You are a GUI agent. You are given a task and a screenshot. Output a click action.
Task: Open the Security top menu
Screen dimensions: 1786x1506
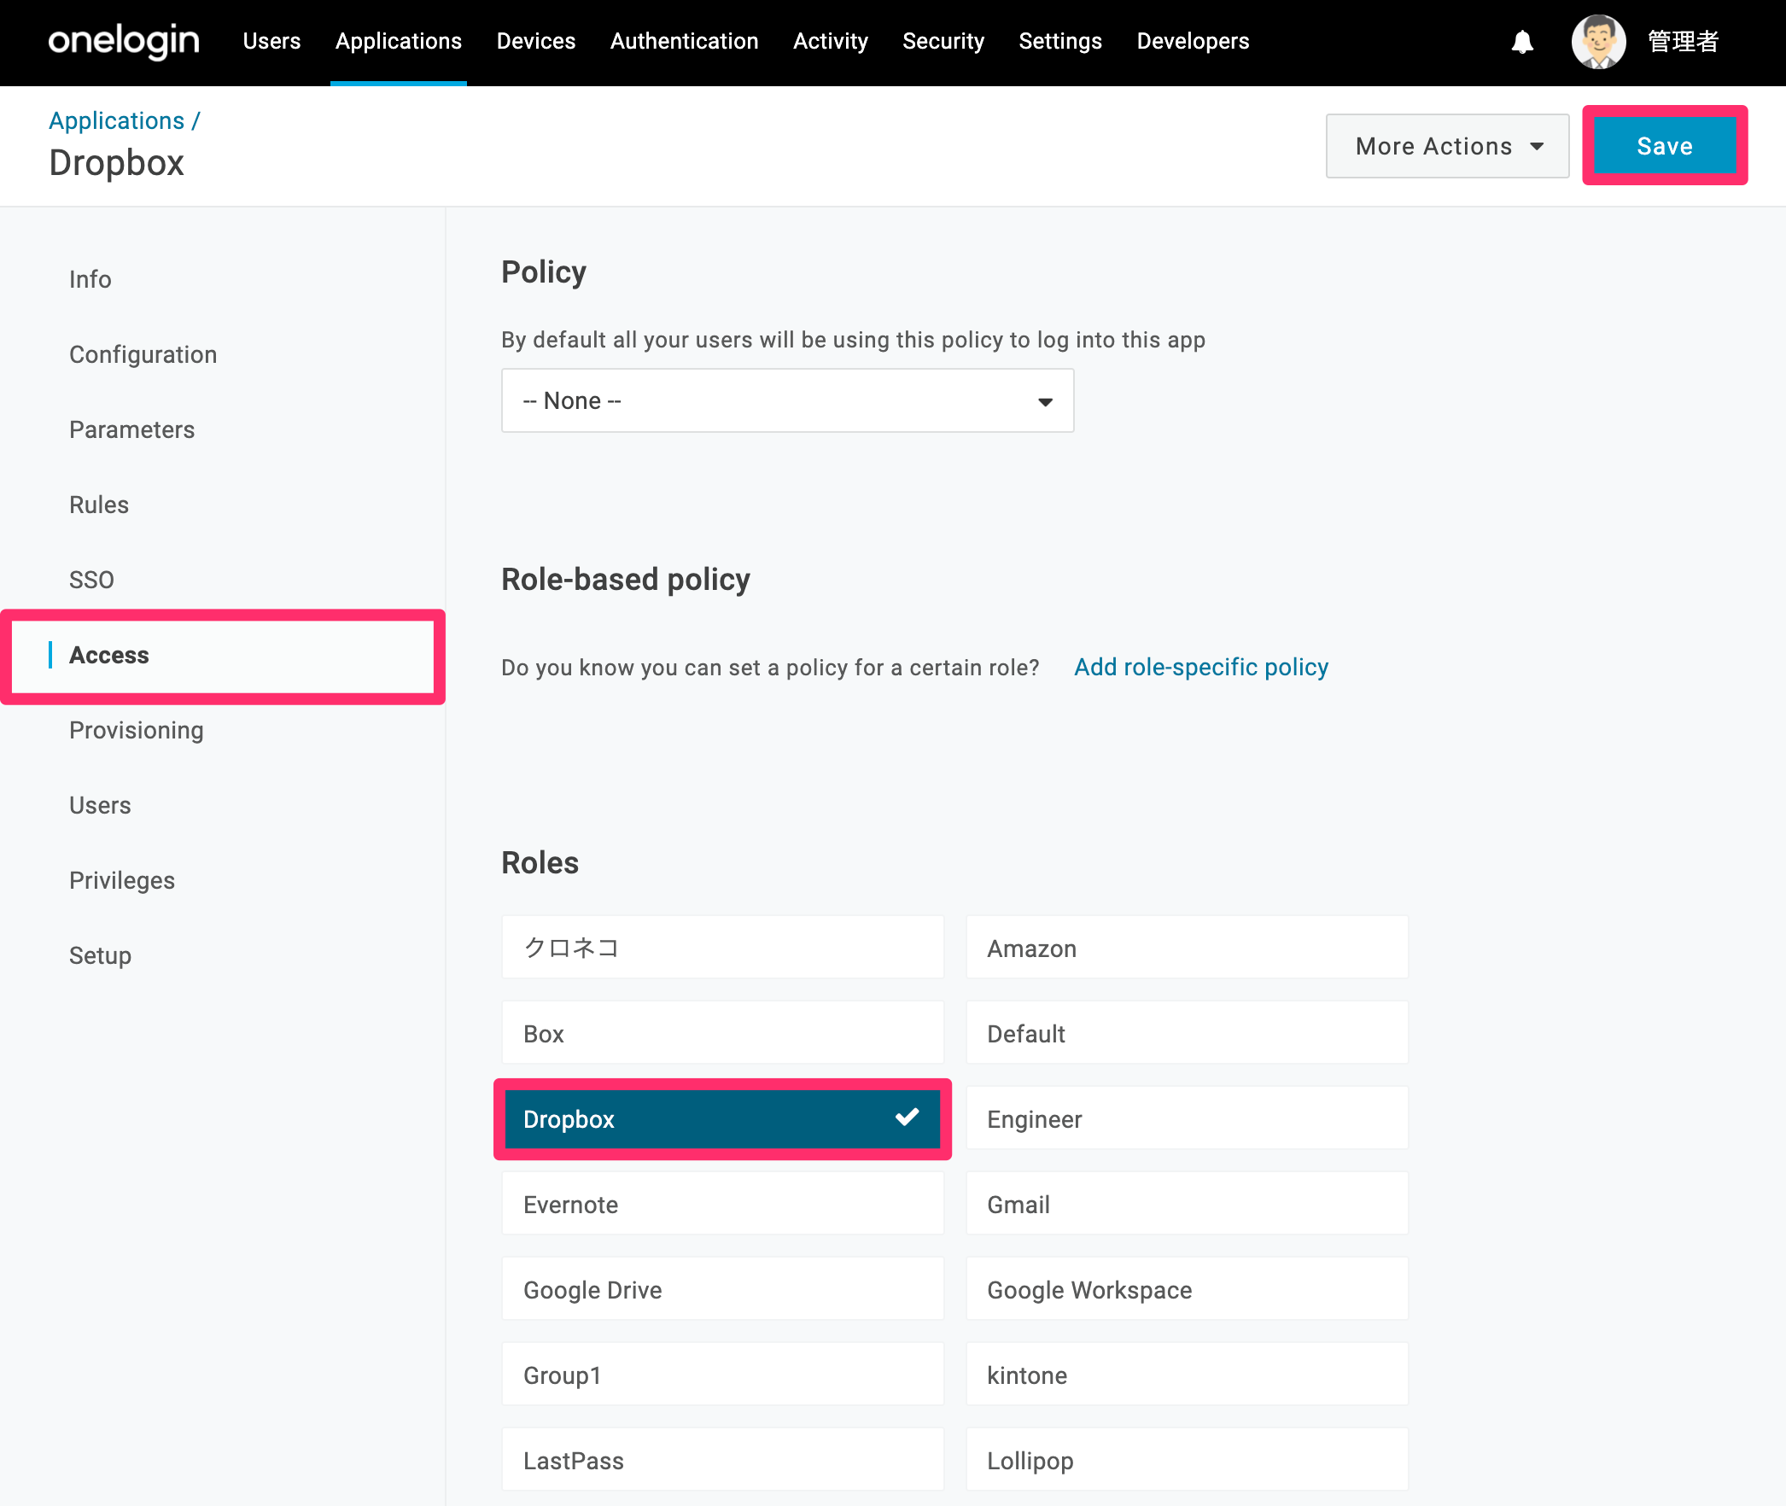[943, 41]
